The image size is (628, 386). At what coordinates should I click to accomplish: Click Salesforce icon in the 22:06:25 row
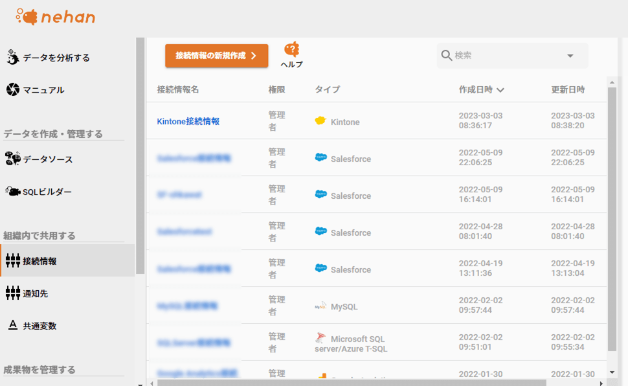(x=321, y=157)
